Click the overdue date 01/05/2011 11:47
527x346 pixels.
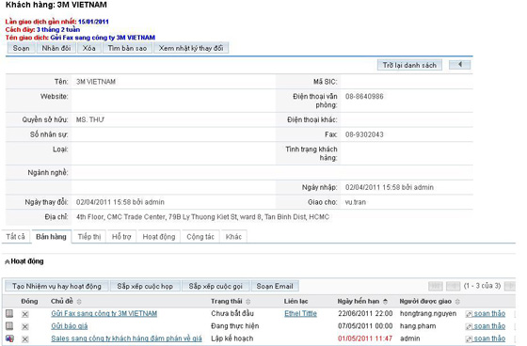tap(365, 338)
